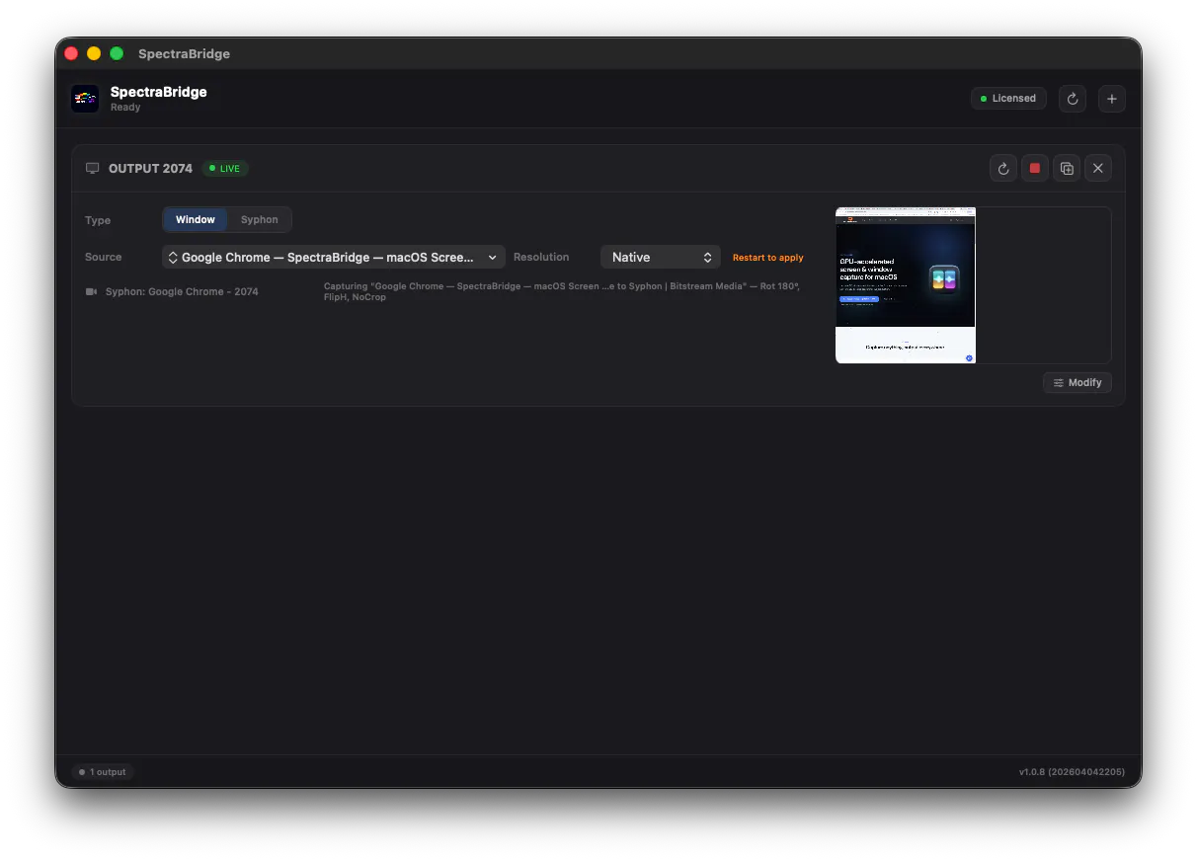Click the monitor icon beside OUTPUT 2074

pyautogui.click(x=93, y=169)
